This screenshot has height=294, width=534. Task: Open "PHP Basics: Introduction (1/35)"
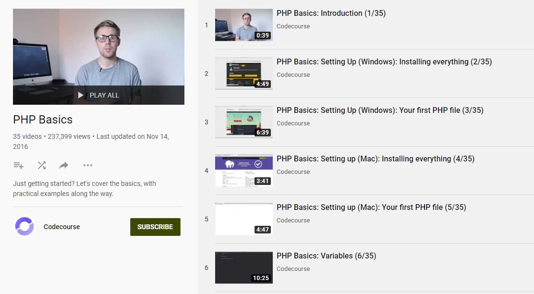[331, 13]
